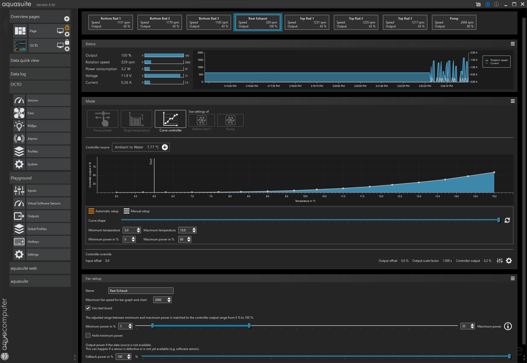This screenshot has width=527, height=363.
Task: Expand the Data log section
Action: [40, 74]
